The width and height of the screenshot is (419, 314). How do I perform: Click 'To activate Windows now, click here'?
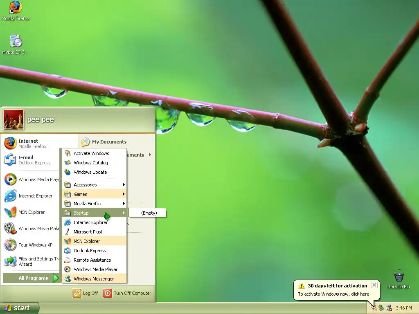click(x=333, y=294)
